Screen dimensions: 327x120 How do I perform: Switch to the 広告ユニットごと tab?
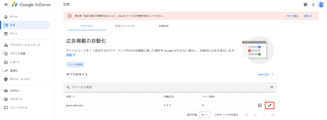(125, 26)
